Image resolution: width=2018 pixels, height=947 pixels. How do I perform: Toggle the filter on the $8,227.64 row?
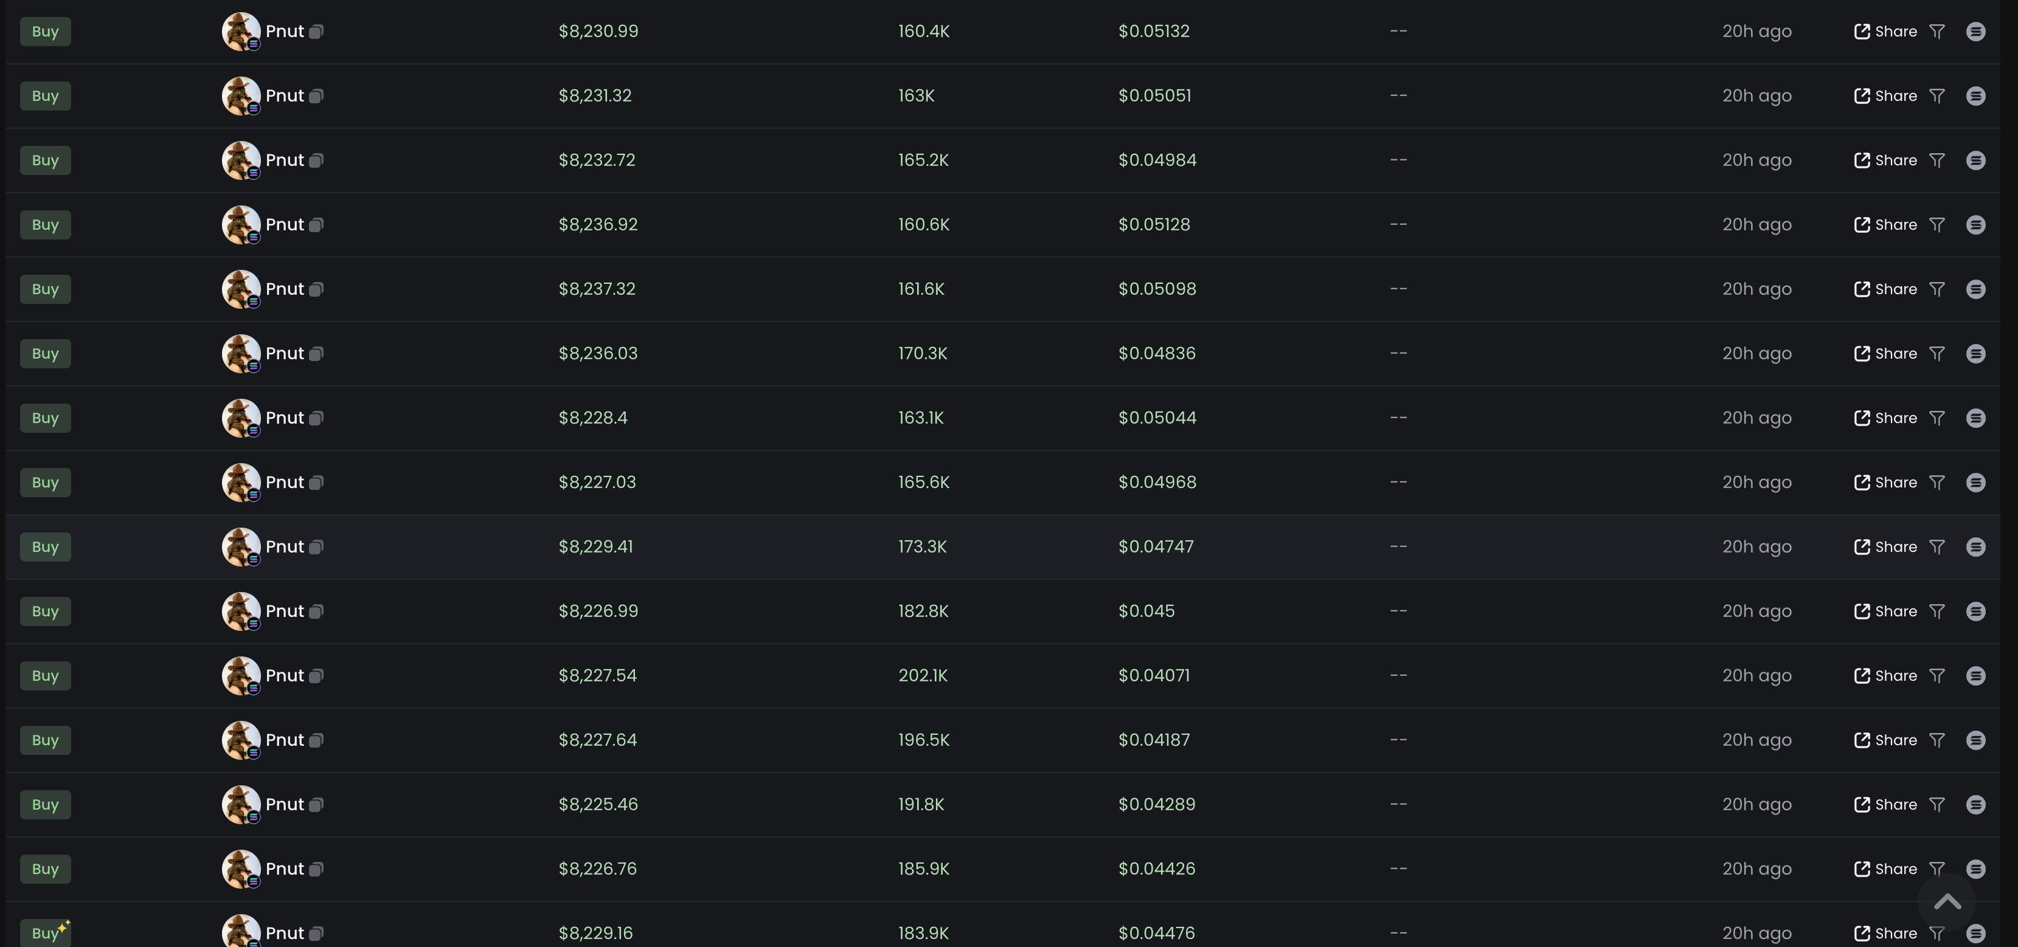[1938, 740]
